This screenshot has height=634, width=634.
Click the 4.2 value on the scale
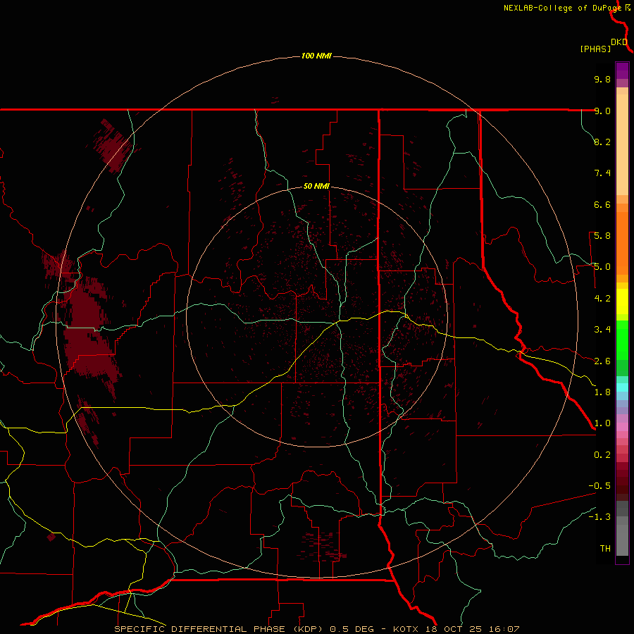pyautogui.click(x=602, y=299)
